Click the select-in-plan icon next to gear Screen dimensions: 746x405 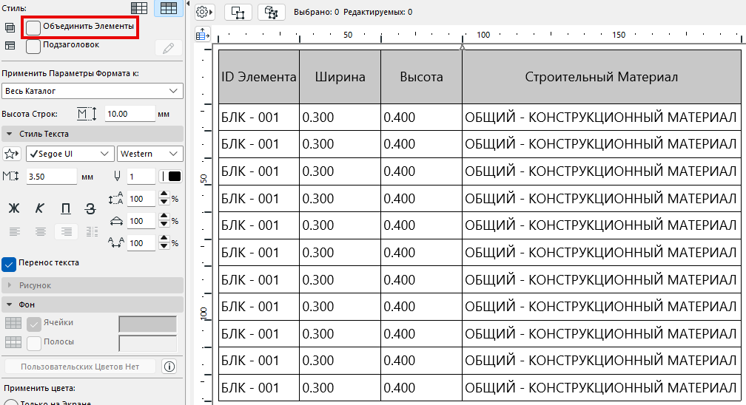(238, 12)
